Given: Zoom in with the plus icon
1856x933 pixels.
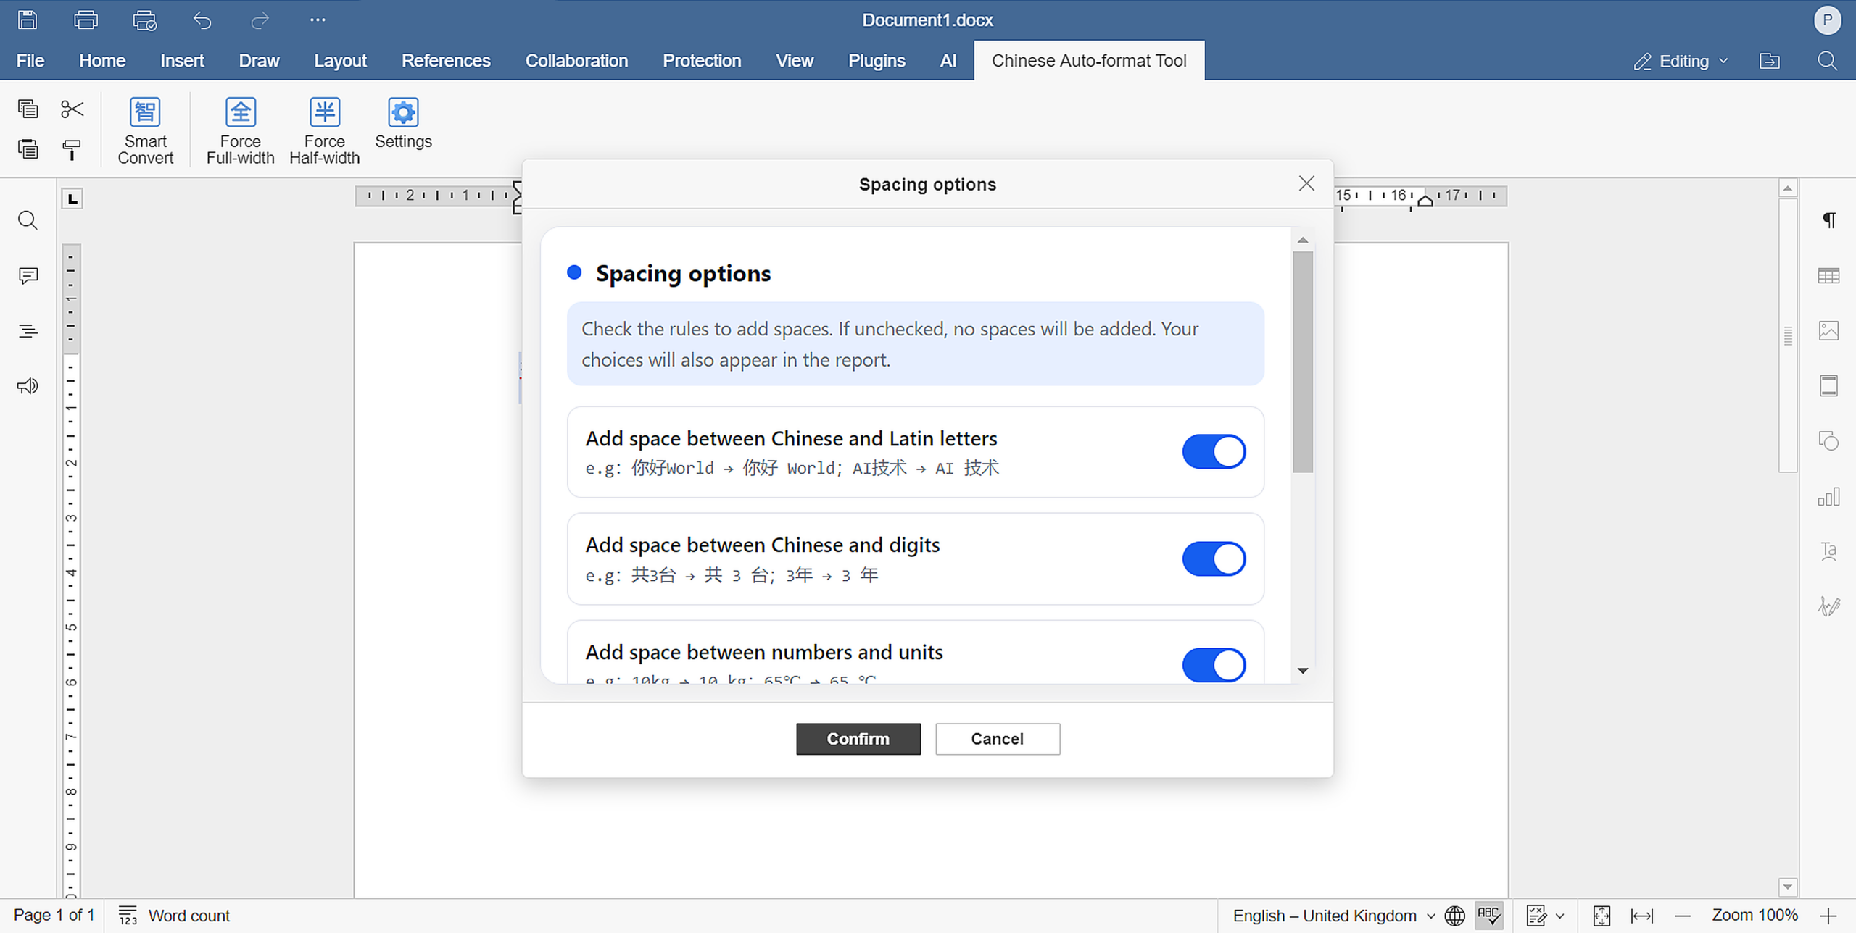Looking at the screenshot, I should (x=1828, y=916).
